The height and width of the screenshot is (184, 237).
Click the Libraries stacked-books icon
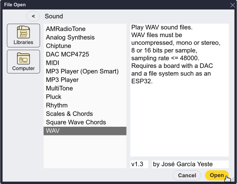(x=23, y=32)
